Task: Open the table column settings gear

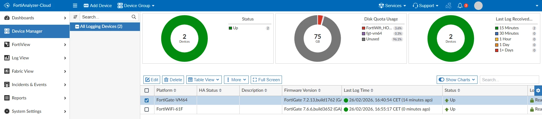Action: click(538, 91)
